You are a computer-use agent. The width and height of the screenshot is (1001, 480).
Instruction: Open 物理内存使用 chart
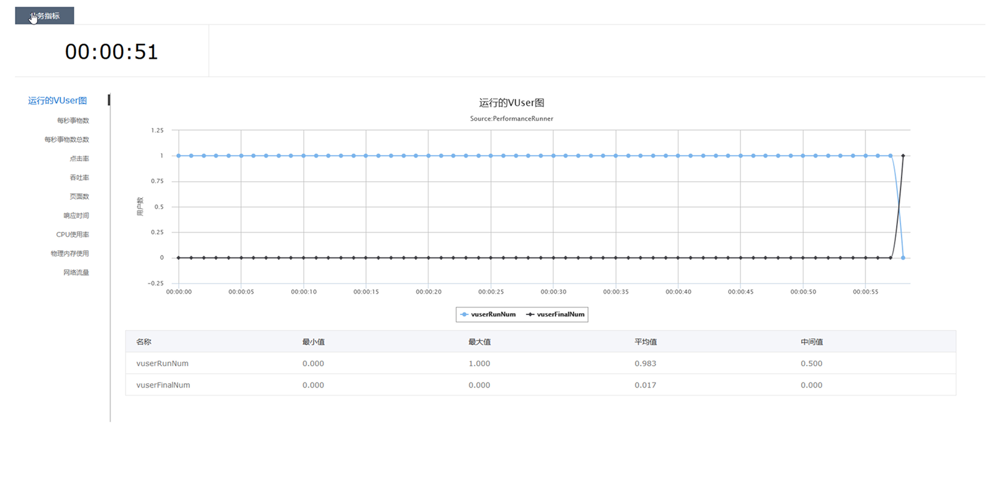point(70,254)
